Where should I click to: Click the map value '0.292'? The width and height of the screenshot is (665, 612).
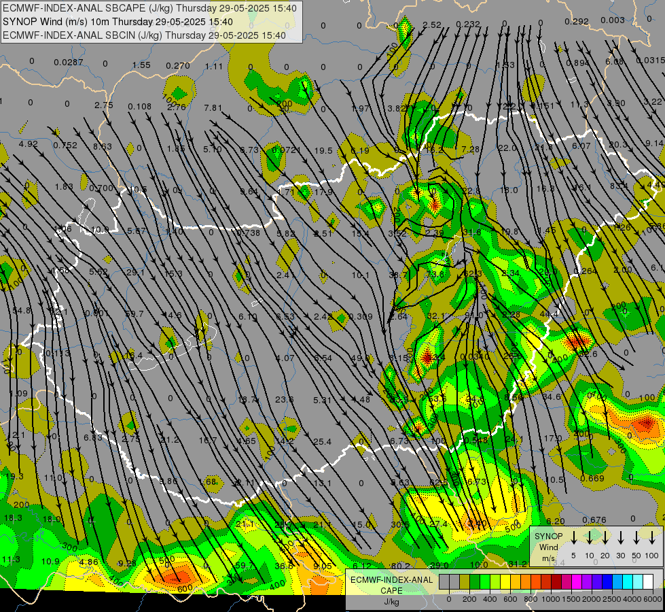click(x=577, y=22)
